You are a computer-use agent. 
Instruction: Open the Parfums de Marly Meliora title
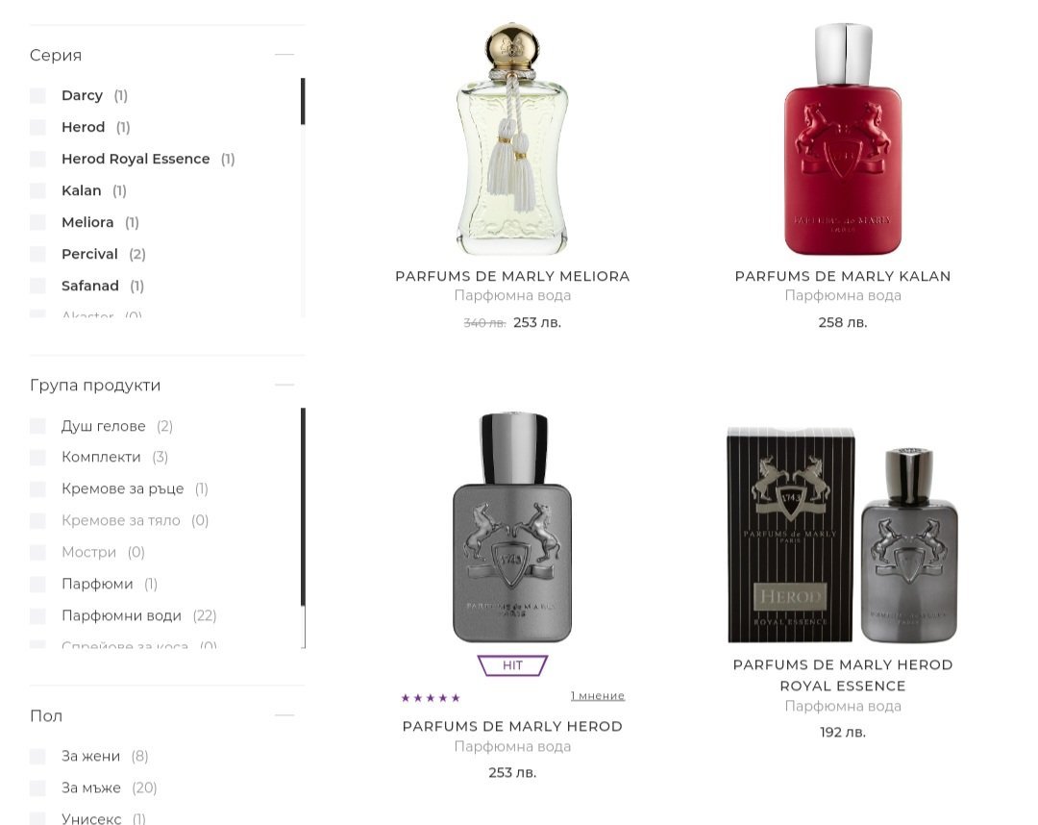(512, 276)
